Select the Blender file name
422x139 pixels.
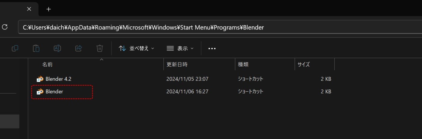(x=54, y=92)
